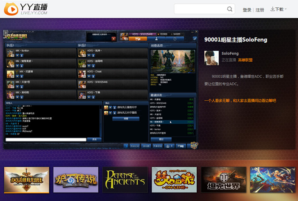Click the star icon under HDYS 节奏
The image size is (298, 201).
click(89, 97)
